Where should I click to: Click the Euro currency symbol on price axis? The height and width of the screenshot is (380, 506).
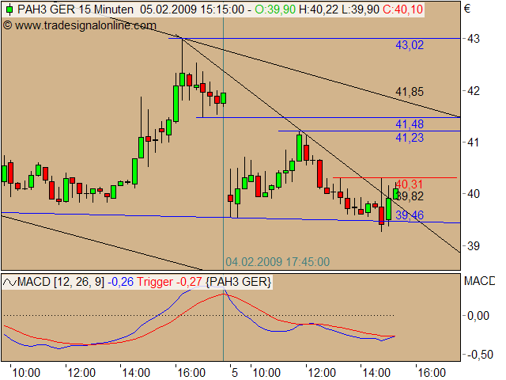tap(467, 10)
